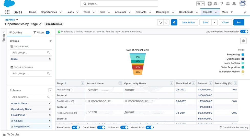Click the Stage sort ascending arrow
Image resolution: width=250 pixels, height=137 pixels.
[x=65, y=83]
